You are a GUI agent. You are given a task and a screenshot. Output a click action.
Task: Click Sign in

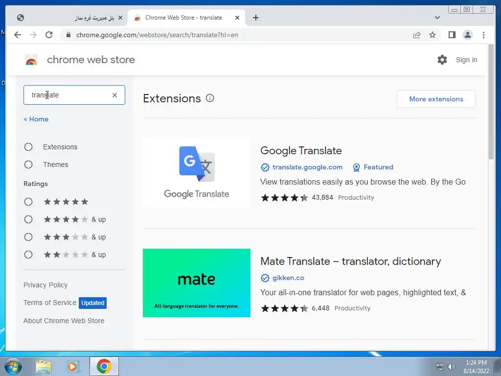click(466, 60)
